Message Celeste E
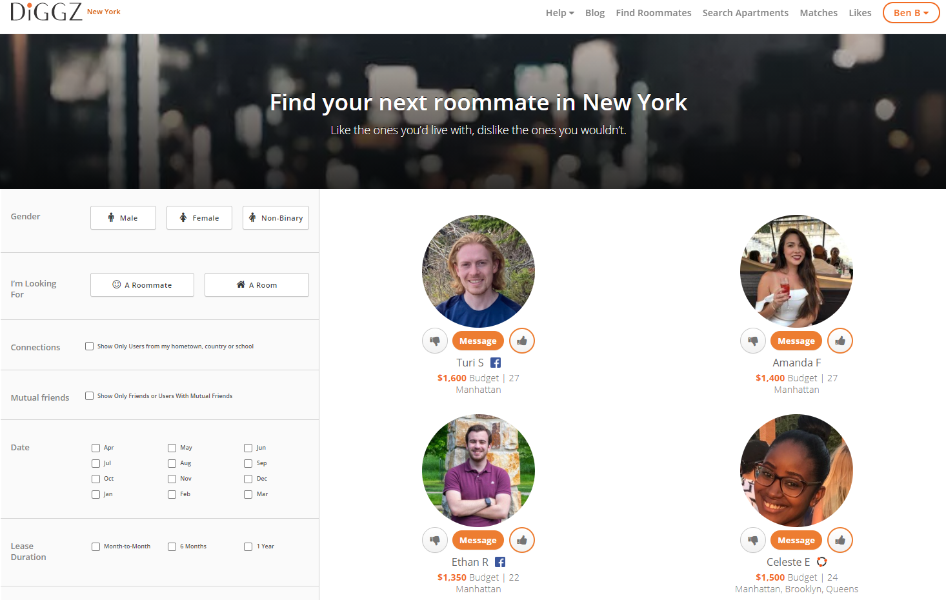This screenshot has width=946, height=600. coord(796,540)
